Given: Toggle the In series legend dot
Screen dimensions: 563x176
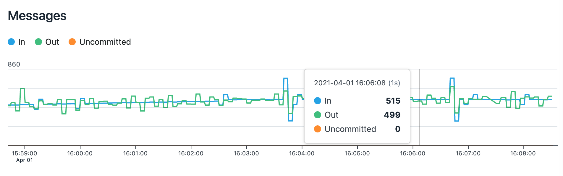Looking at the screenshot, I should 11,42.
